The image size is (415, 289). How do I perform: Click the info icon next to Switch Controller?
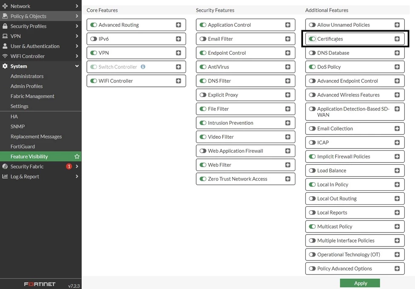click(x=143, y=67)
